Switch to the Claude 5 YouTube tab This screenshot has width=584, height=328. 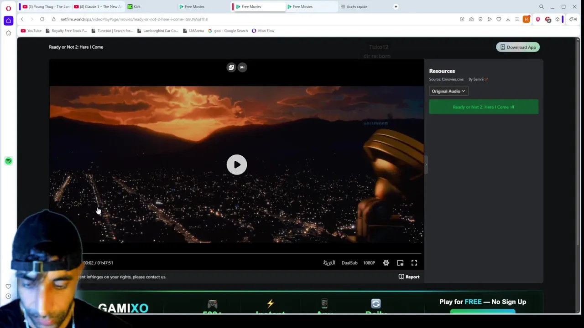(97, 7)
